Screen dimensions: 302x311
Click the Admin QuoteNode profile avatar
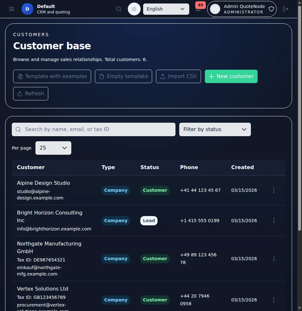pos(215,9)
